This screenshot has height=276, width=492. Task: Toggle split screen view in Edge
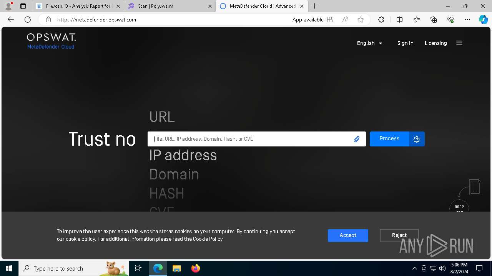point(399,20)
